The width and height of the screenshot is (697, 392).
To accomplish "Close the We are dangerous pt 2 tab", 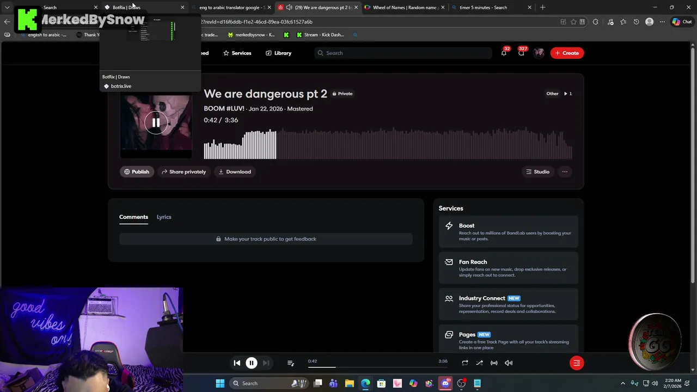I will 356,7.
